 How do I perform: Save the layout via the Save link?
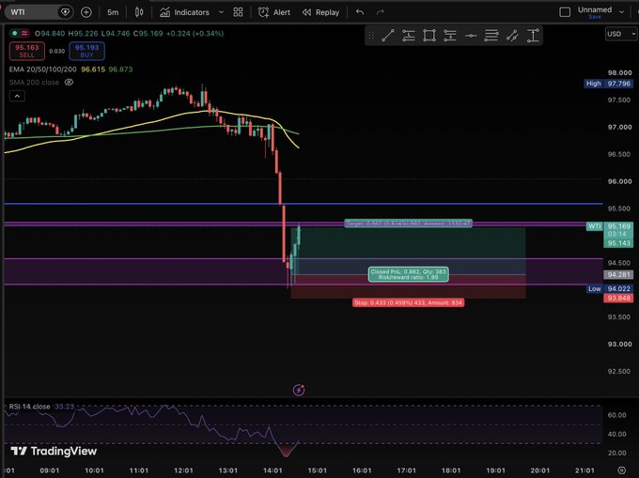tap(595, 17)
